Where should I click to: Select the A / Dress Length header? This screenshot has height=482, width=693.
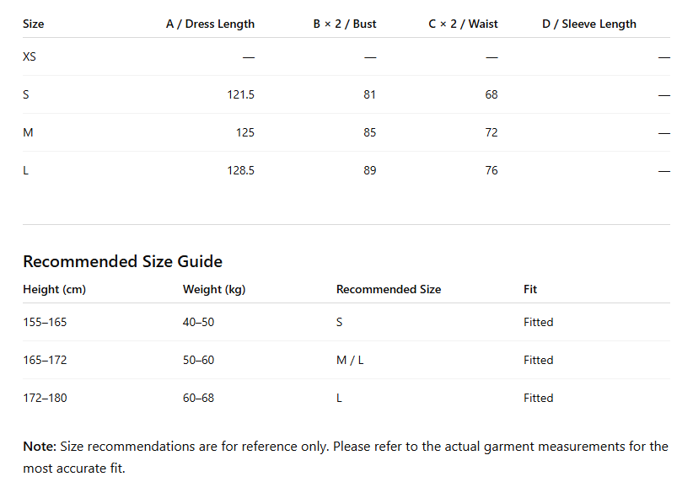[211, 24]
